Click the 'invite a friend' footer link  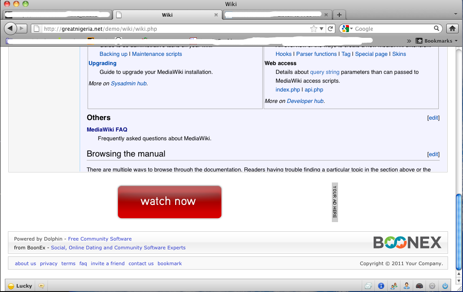coord(107,263)
